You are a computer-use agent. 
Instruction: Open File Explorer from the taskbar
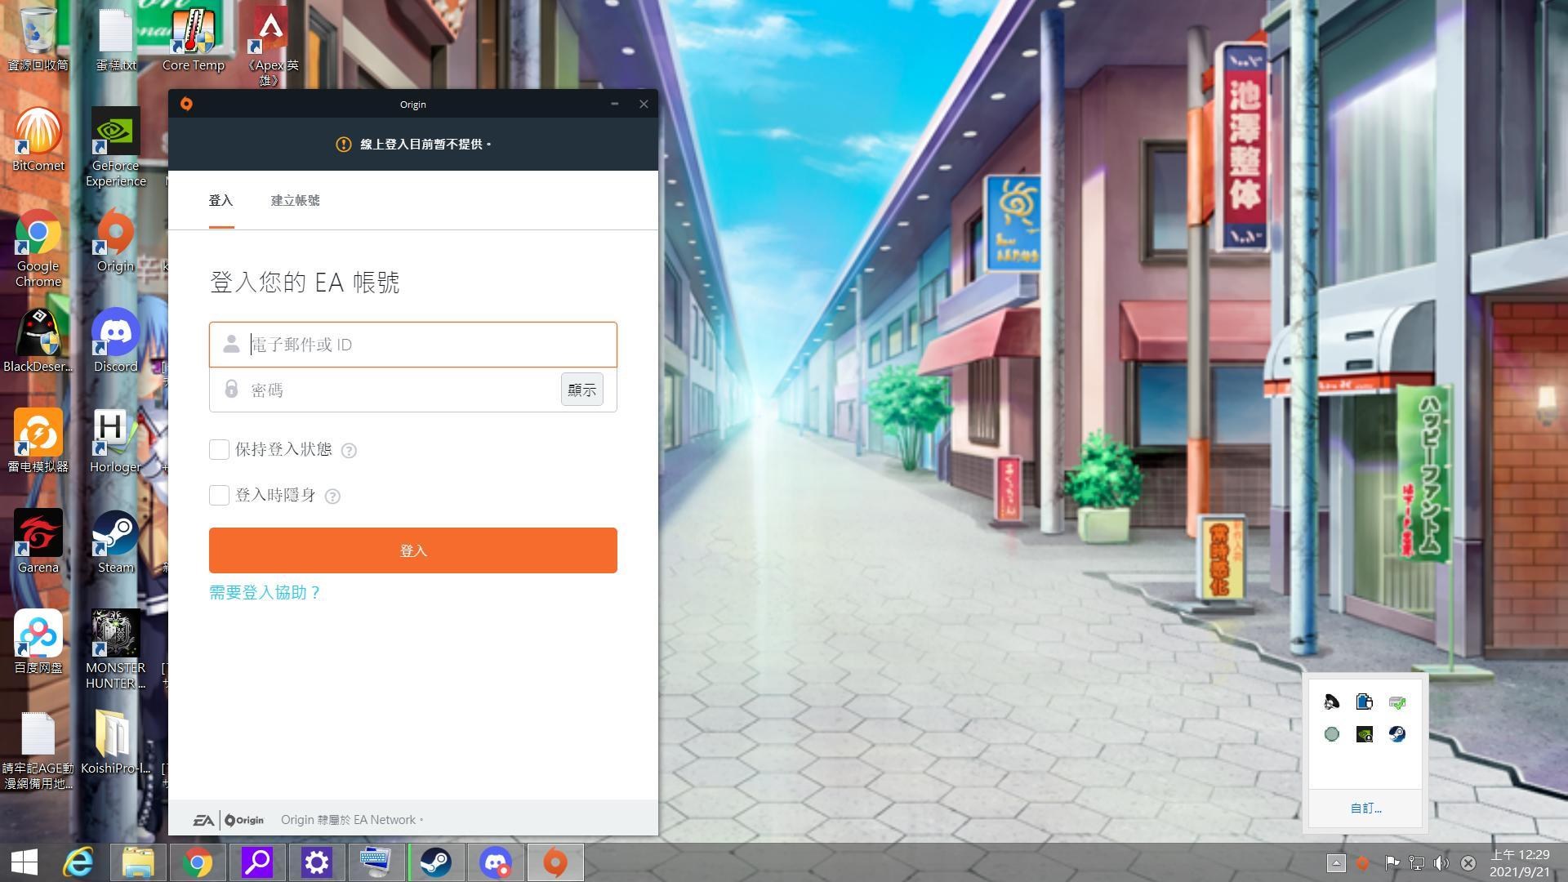(138, 862)
